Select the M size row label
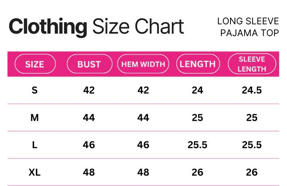The image size is (287, 186). pos(35,118)
